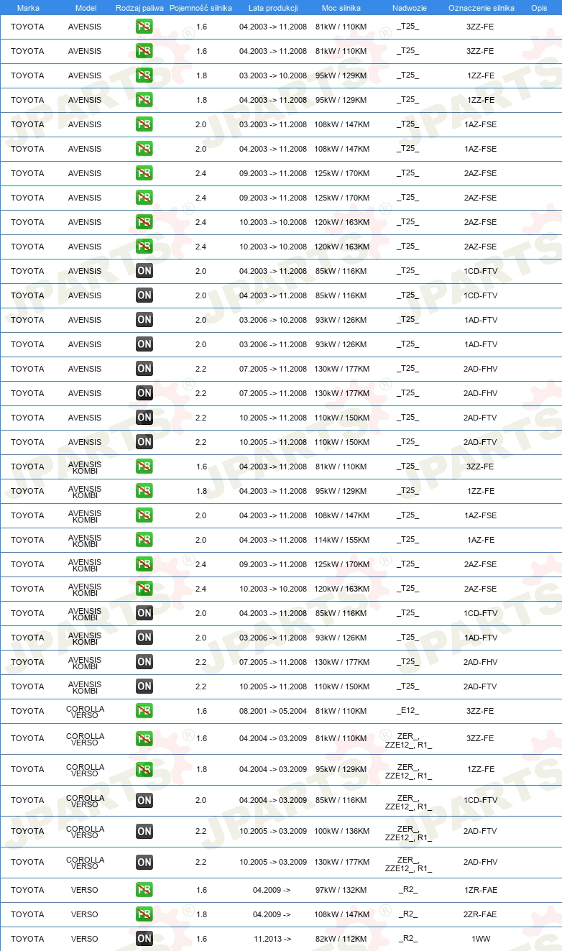Click petrol icon for Avensis Kombi 2.0 1AZ-FE

[144, 540]
